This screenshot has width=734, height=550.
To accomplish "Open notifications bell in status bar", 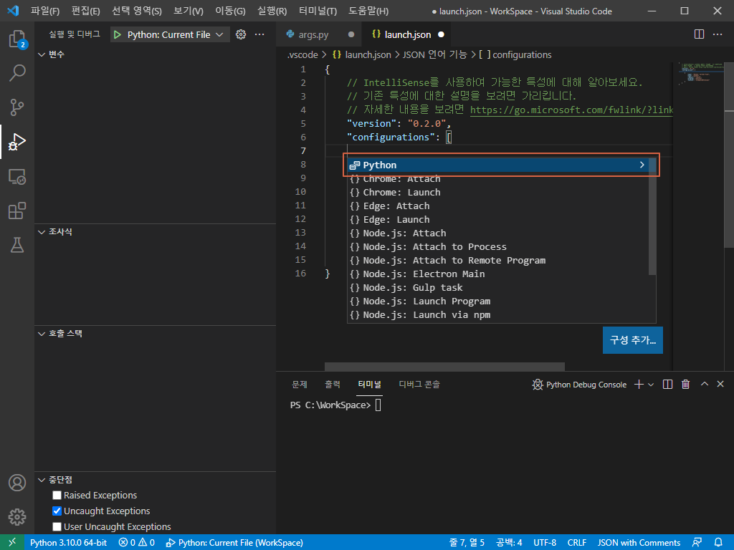I will (718, 542).
